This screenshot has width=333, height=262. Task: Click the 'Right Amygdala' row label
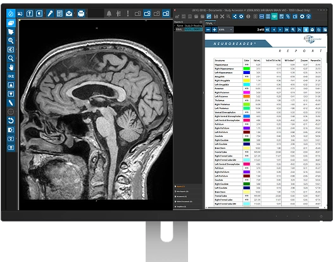(222, 80)
